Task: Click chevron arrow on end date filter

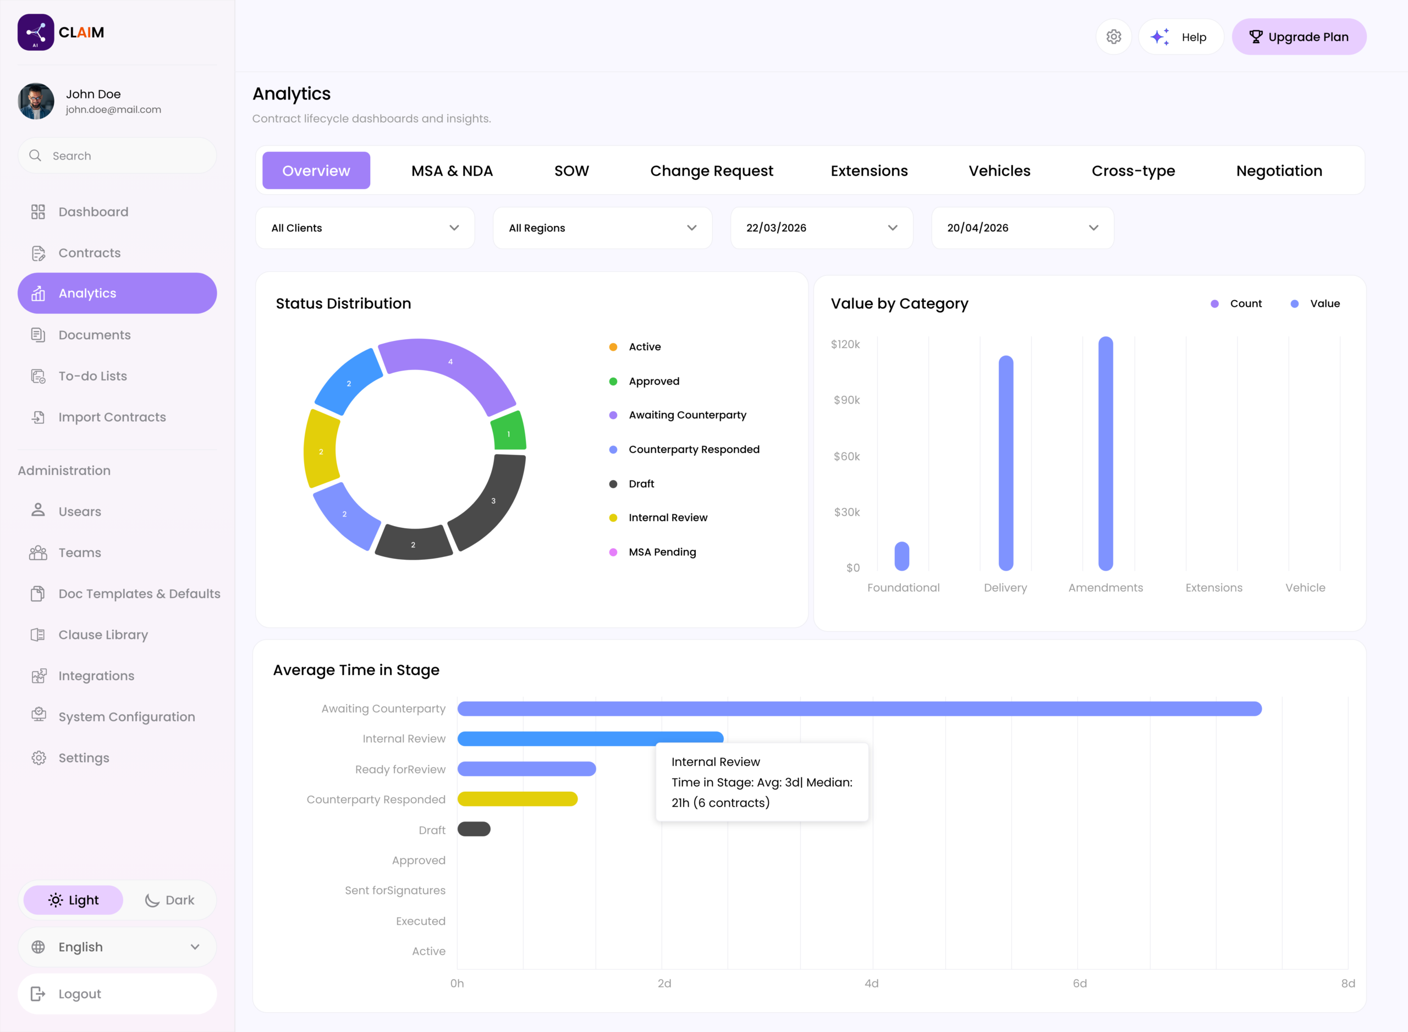Action: [x=1093, y=228]
